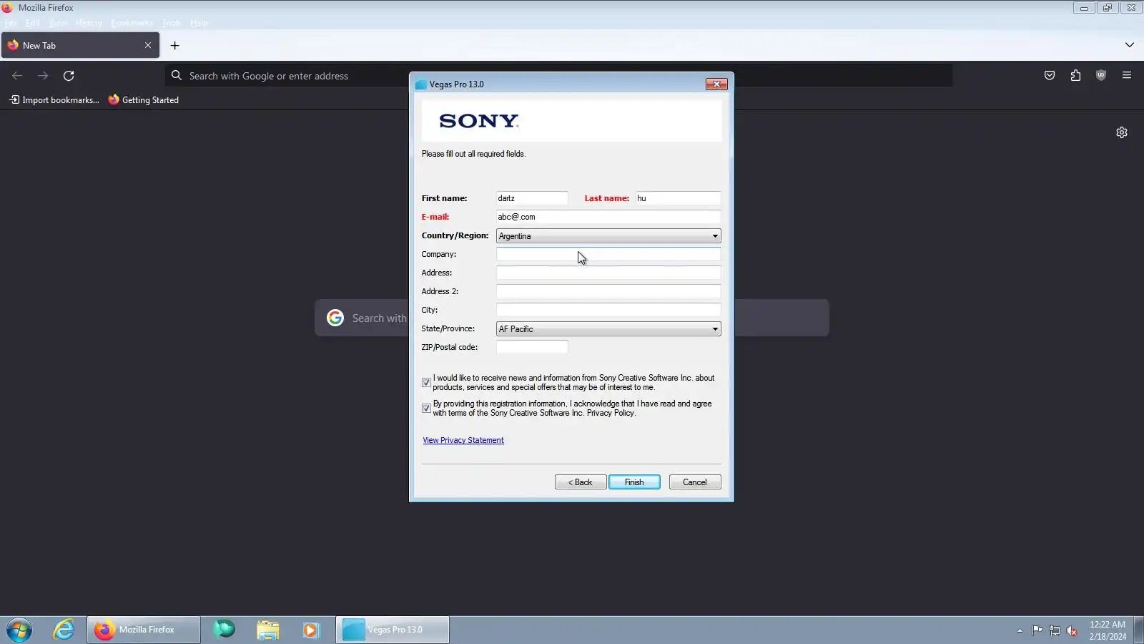Click the ZIP/Postal code field
This screenshot has width=1144, height=644.
(532, 347)
